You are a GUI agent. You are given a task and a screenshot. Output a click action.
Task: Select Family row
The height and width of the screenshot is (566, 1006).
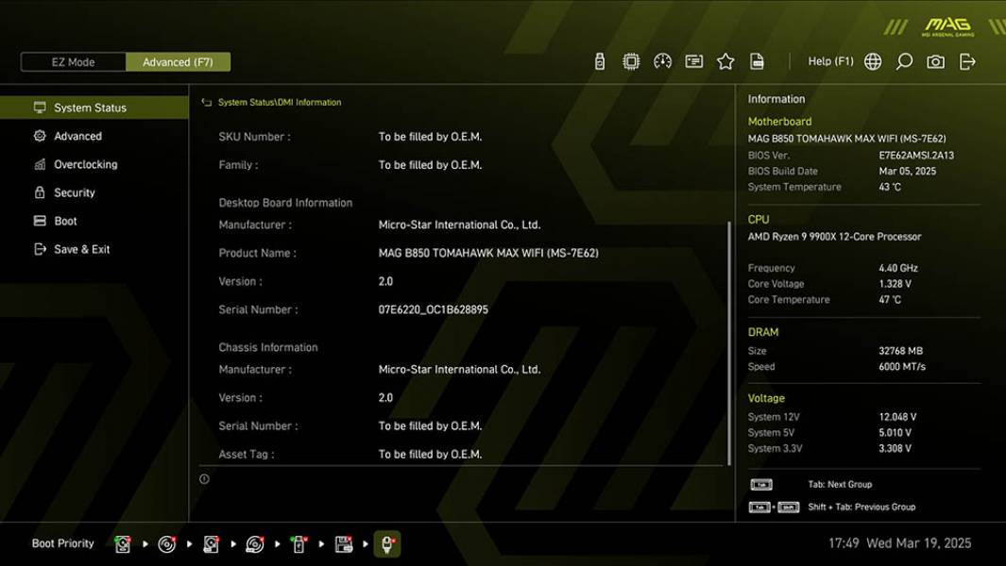(x=462, y=165)
